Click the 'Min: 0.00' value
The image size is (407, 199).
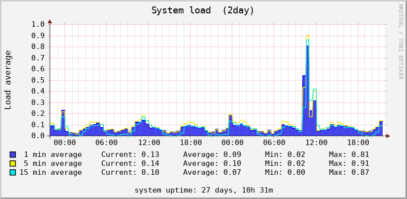point(285,172)
